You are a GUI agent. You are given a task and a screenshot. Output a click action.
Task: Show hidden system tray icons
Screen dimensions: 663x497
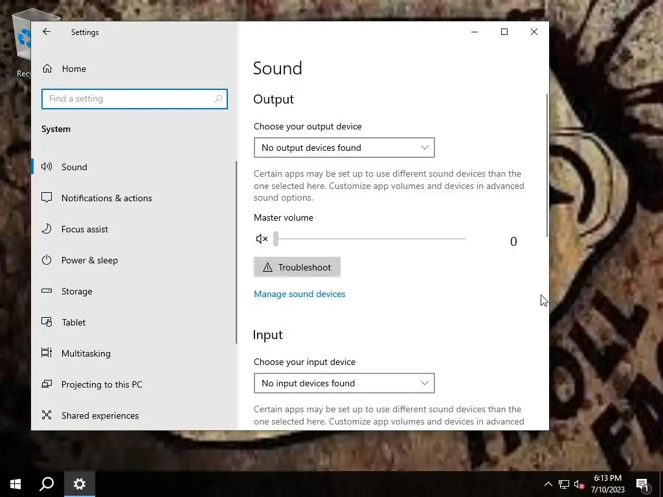click(x=548, y=484)
